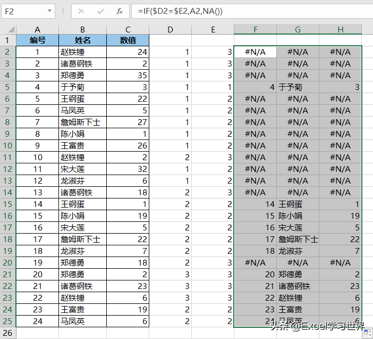The image size is (373, 339).
Task: Click the 数值 header cell
Action: pyautogui.click(x=128, y=40)
